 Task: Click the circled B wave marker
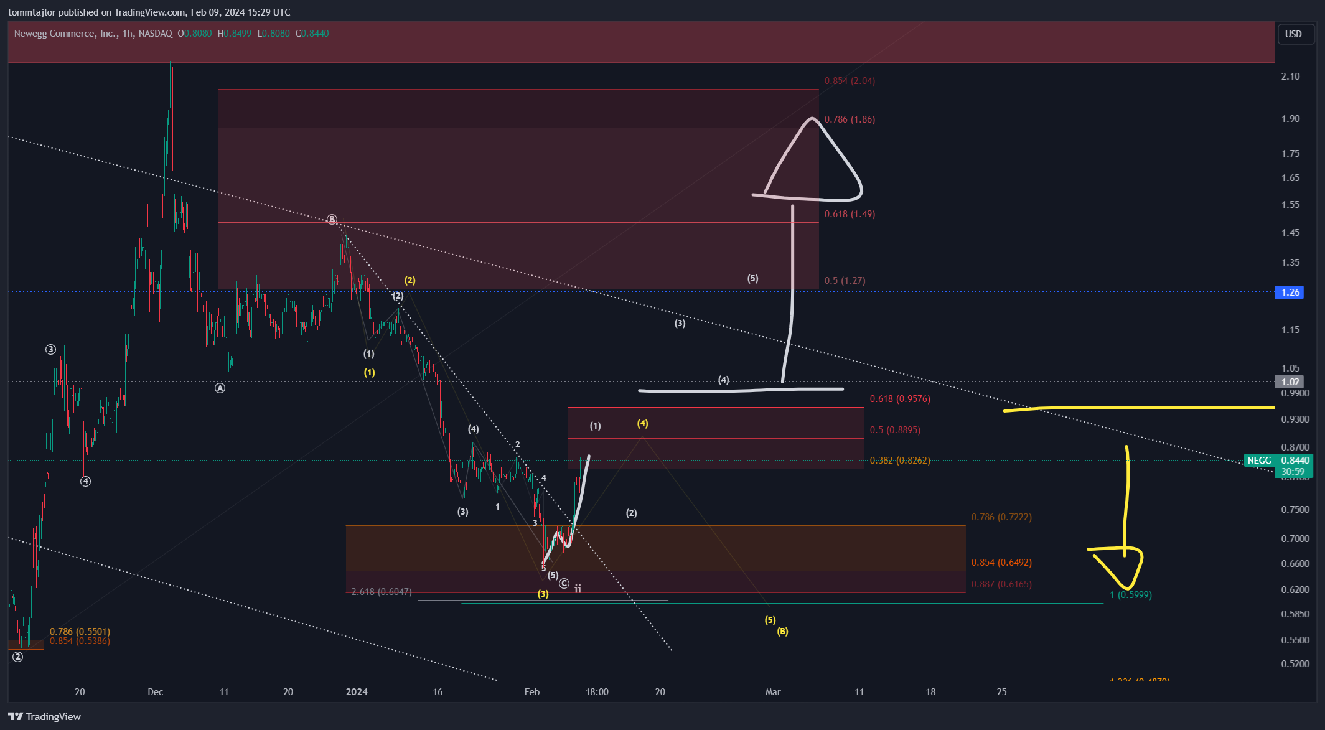(332, 220)
